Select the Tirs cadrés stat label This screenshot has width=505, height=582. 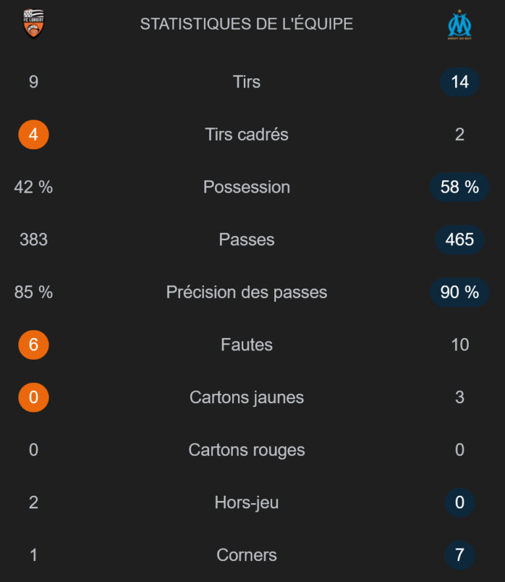[247, 134]
